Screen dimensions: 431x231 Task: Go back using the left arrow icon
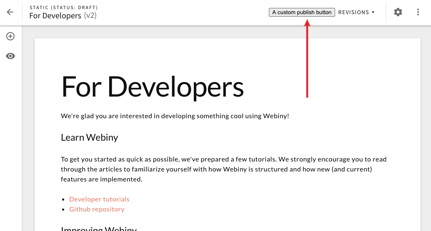coord(10,12)
